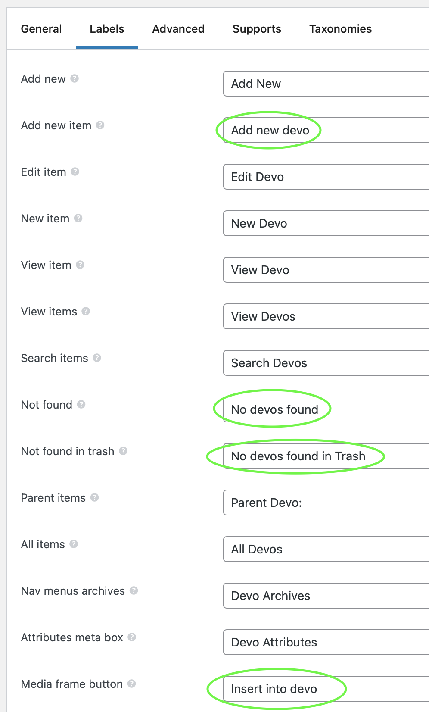This screenshot has height=712, width=429.
Task: Click help icon beside Attributes meta box
Action: point(132,637)
